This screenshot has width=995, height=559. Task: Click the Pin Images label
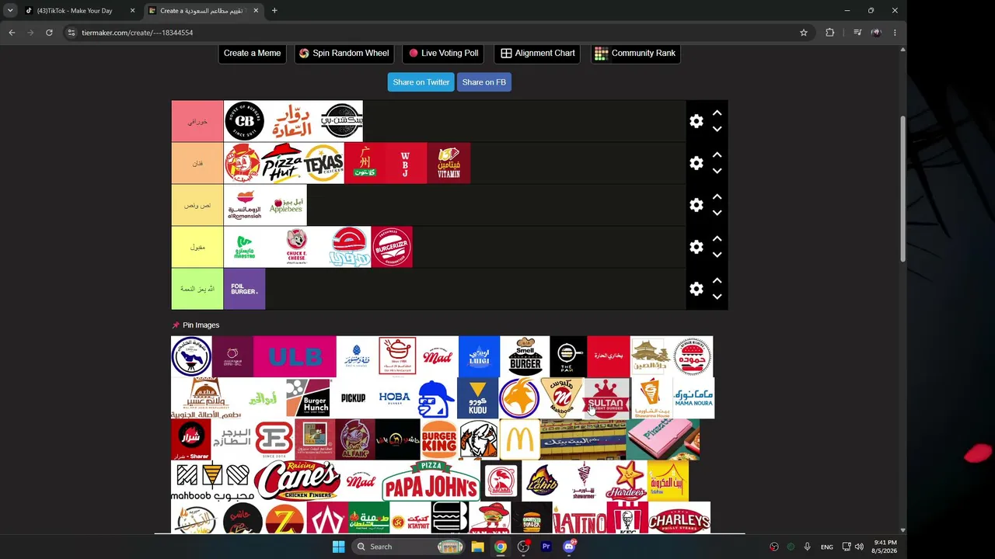tap(201, 325)
